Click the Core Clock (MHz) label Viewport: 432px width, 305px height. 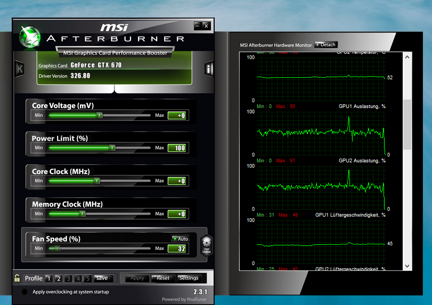pyautogui.click(x=61, y=171)
